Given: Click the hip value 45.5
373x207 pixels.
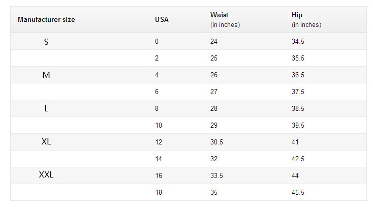Looking at the screenshot, I should tap(298, 193).
